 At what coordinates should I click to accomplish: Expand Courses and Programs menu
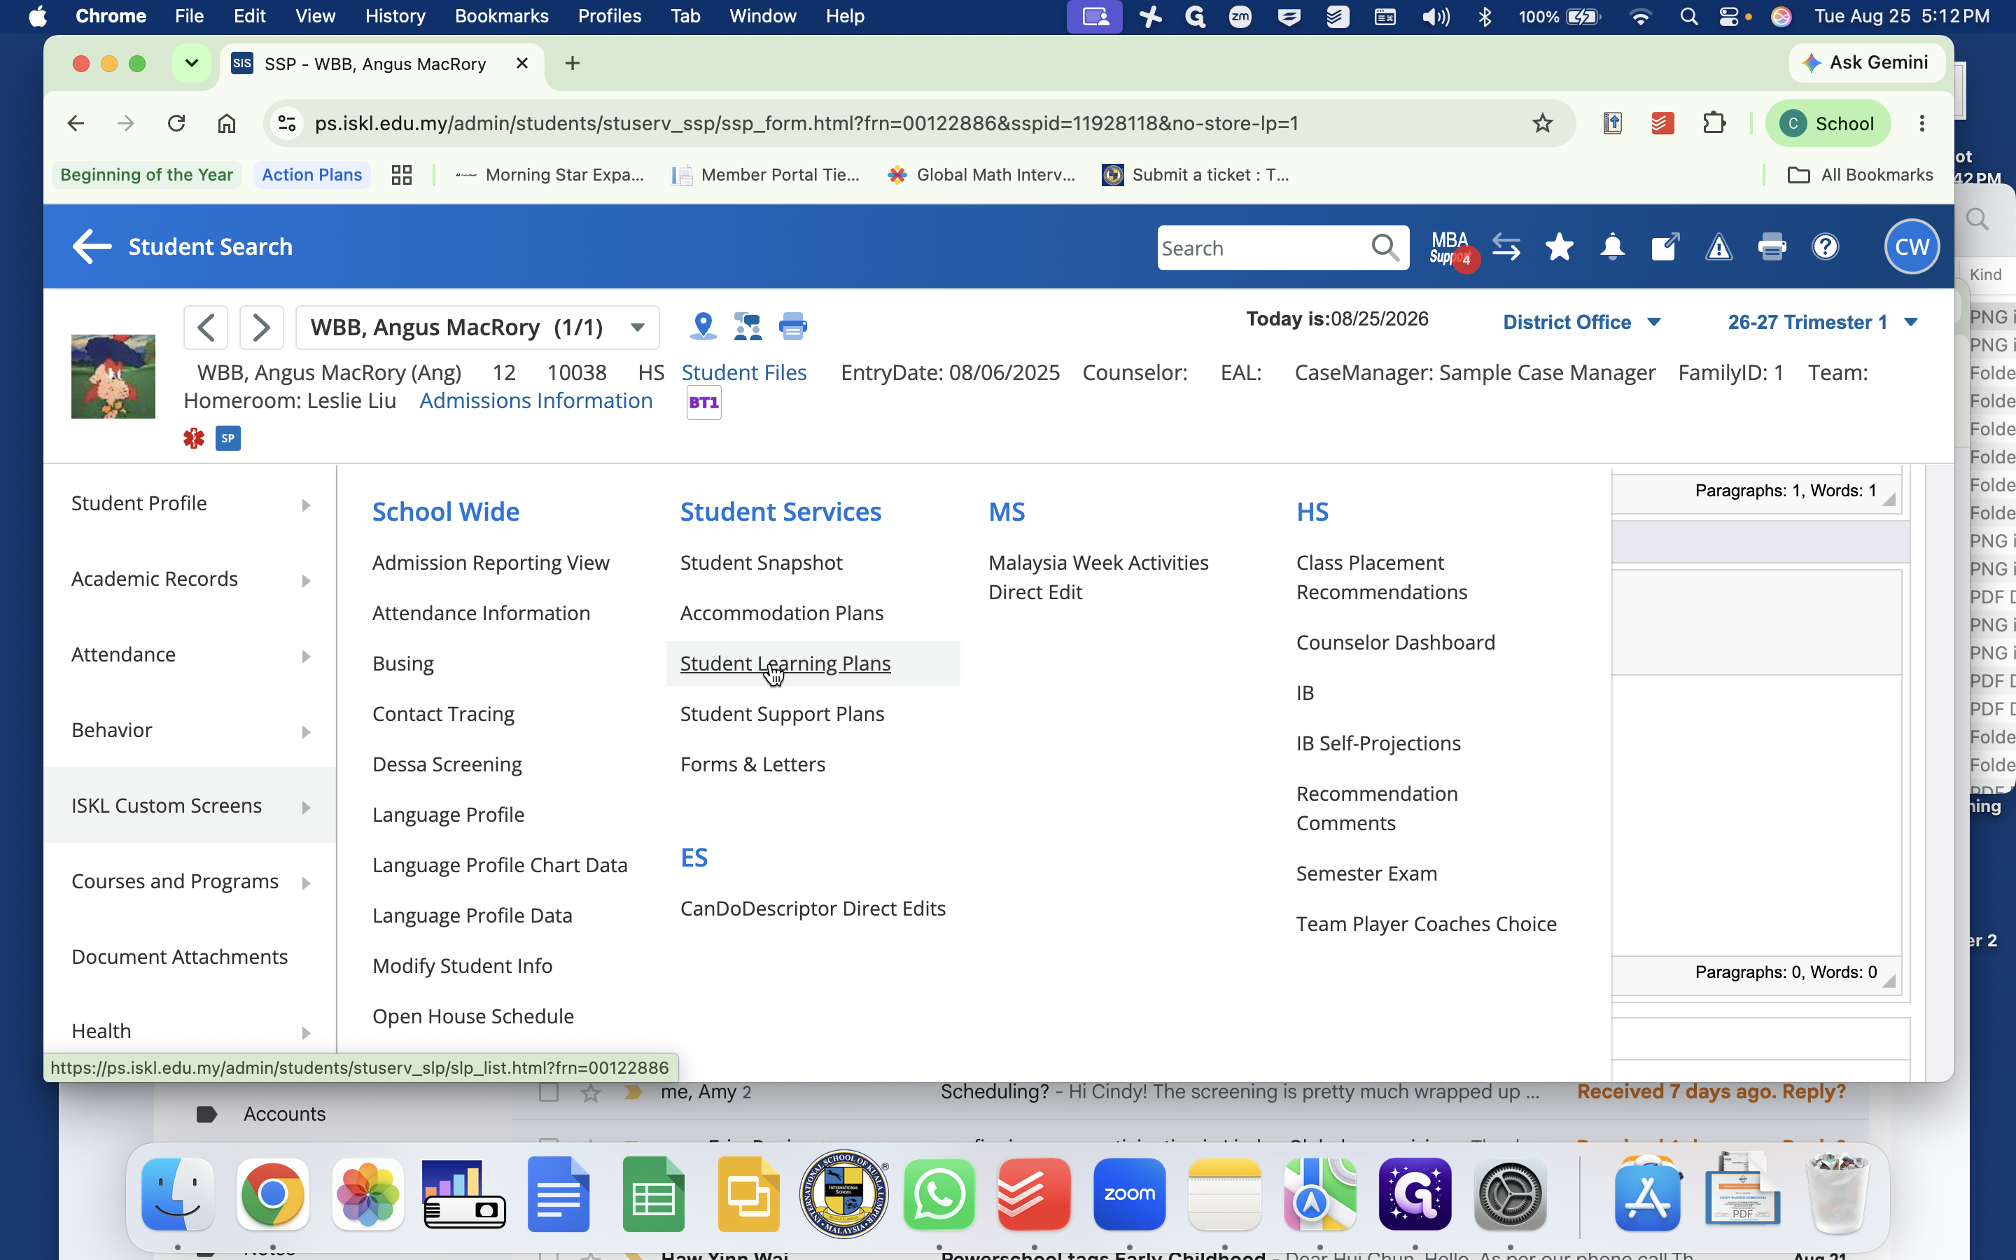[x=191, y=882]
